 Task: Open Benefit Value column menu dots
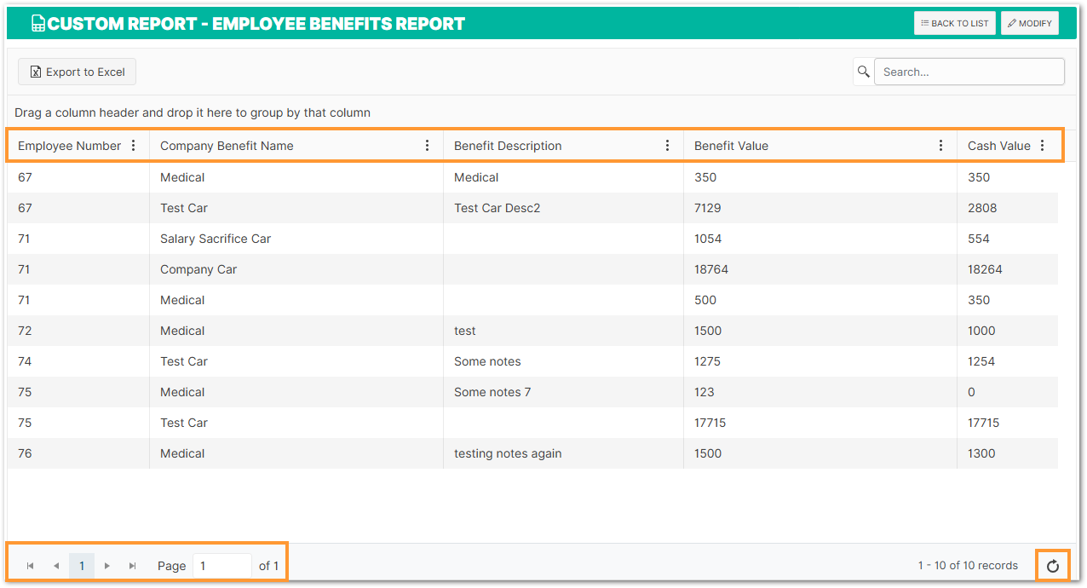pyautogui.click(x=941, y=146)
